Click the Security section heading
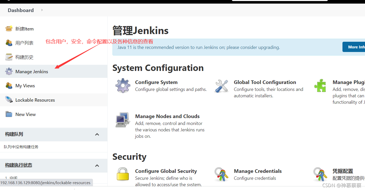 [129, 157]
